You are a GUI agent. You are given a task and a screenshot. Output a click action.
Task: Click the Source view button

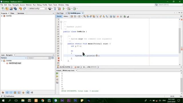tap(59, 16)
